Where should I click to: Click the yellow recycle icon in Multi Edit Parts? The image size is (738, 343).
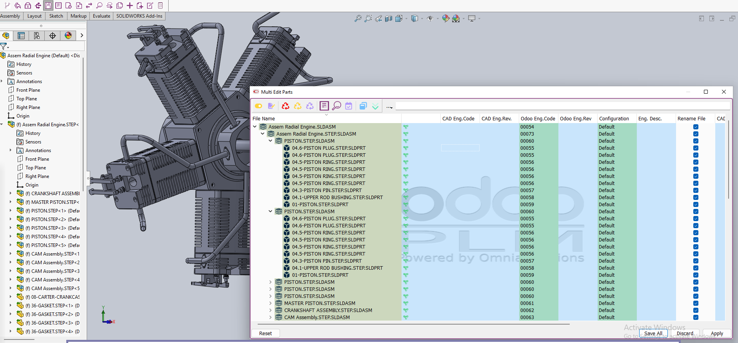[298, 106]
